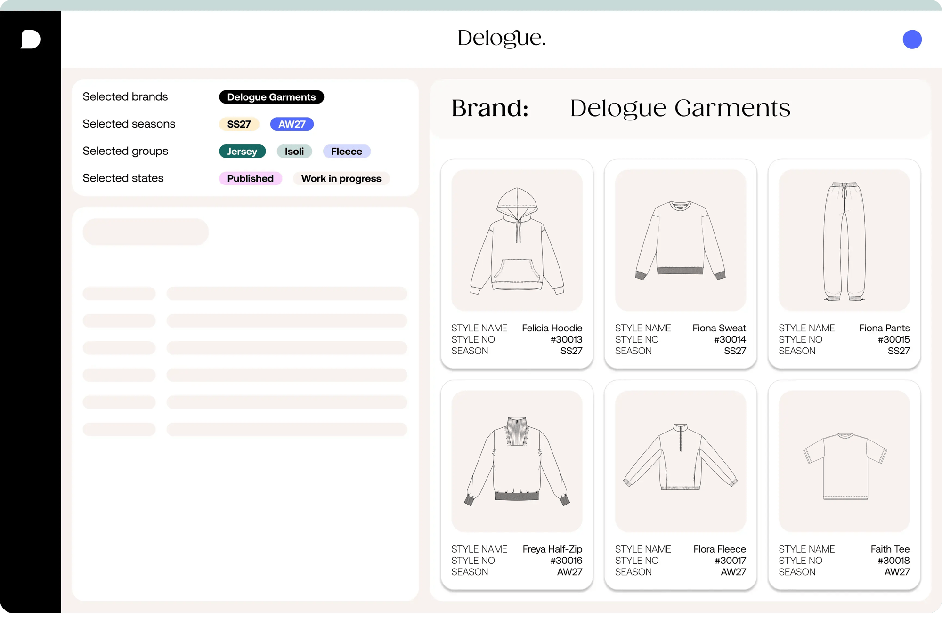The width and height of the screenshot is (942, 617).
Task: Click the Delogue wordmark in header
Action: [x=501, y=39]
